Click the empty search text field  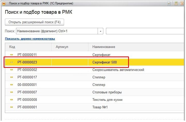coord(145,31)
